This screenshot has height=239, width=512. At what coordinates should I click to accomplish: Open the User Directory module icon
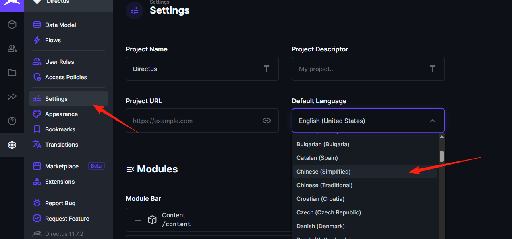point(12,49)
